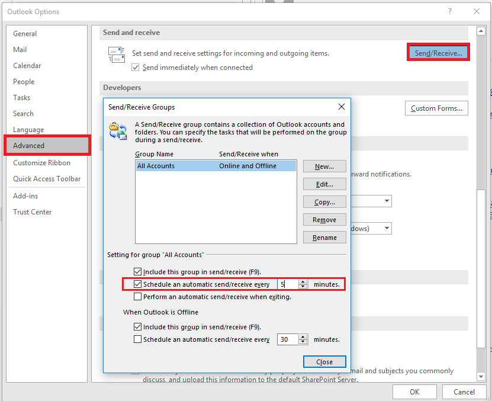Screen dimensions: 492x401
Task: Click the send/receive envelope illustration icon
Action: pyautogui.click(x=117, y=54)
